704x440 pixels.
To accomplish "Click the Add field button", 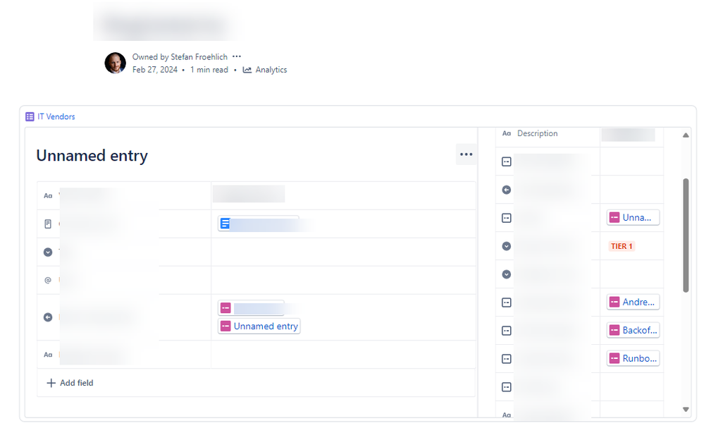I will pyautogui.click(x=69, y=382).
